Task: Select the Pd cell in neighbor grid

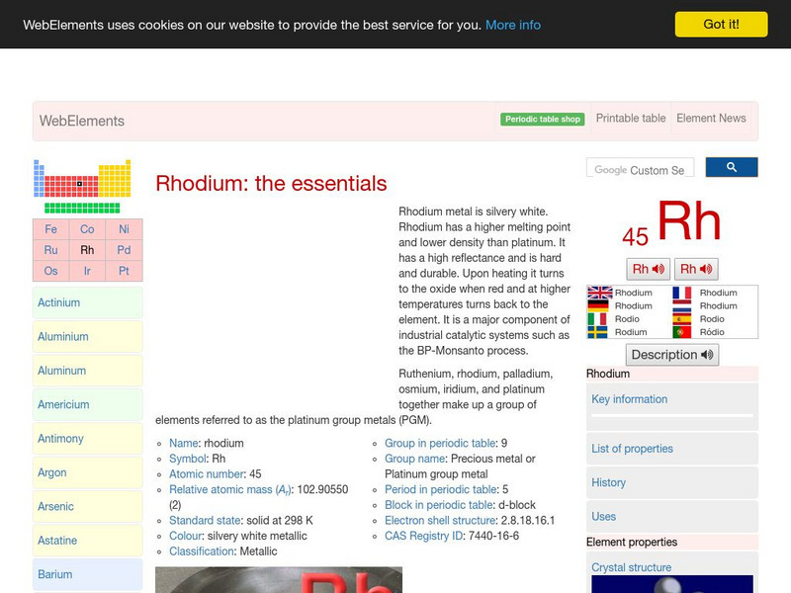Action: coord(124,250)
